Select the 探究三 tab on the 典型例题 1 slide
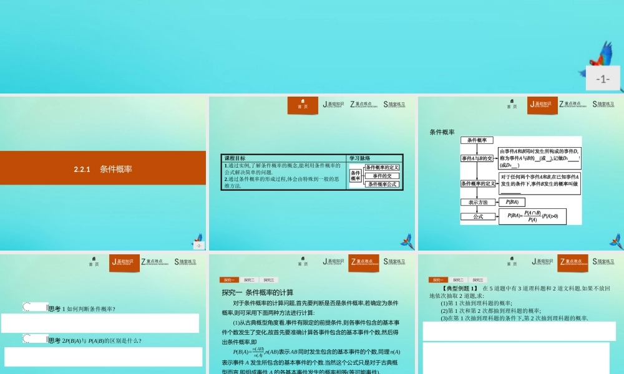The width and height of the screenshot is (624, 374). (478, 280)
